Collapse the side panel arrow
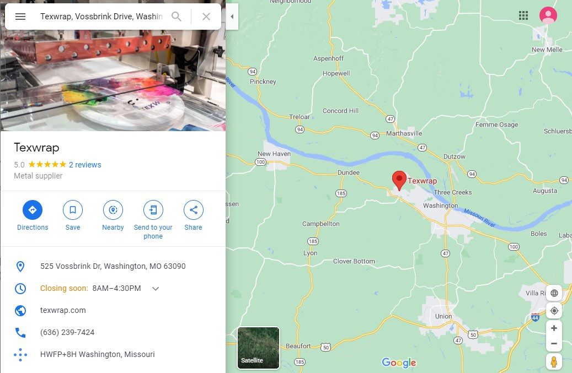Screen dimensions: 572x373 coord(232,17)
